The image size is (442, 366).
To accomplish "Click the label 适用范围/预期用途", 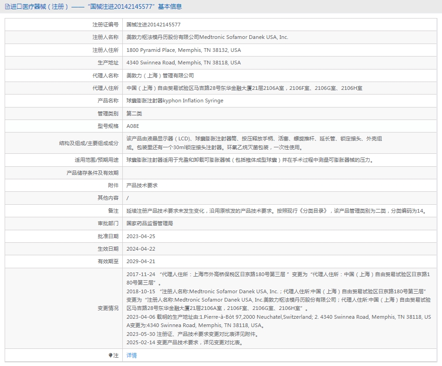I will [96, 160].
